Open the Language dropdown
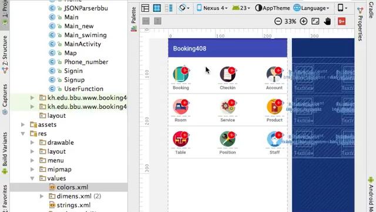The width and height of the screenshot is (376, 212). [x=311, y=8]
